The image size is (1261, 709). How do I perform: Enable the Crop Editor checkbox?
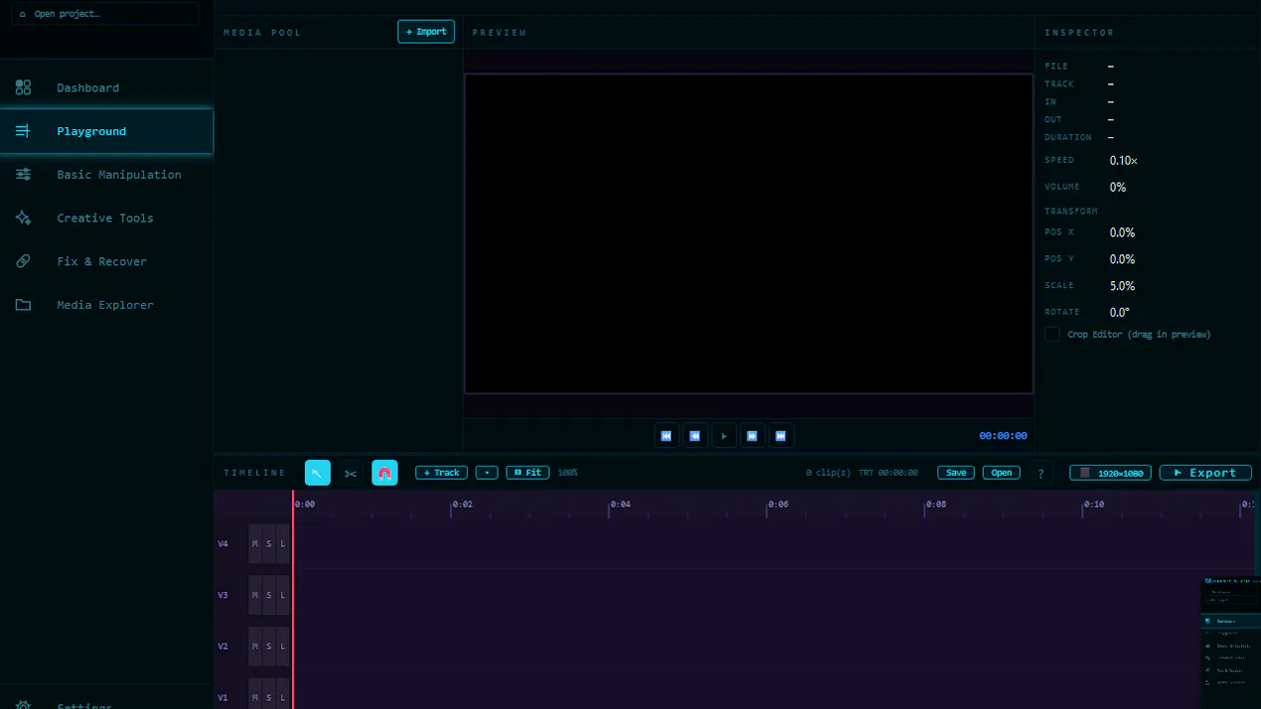1052,335
